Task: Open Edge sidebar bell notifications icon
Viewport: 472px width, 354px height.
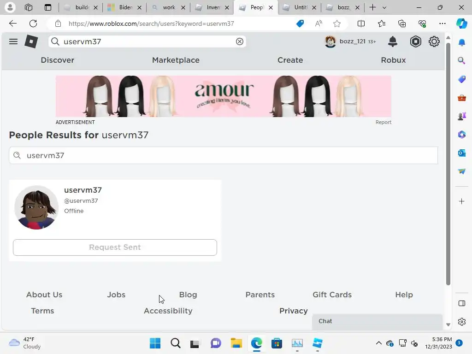Action: (462, 42)
